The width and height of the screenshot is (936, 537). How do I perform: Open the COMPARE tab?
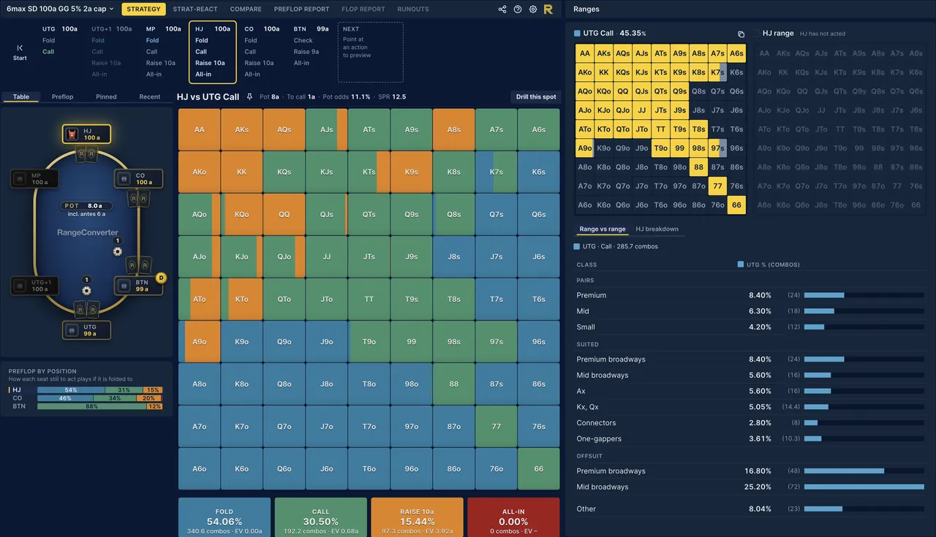pyautogui.click(x=246, y=9)
